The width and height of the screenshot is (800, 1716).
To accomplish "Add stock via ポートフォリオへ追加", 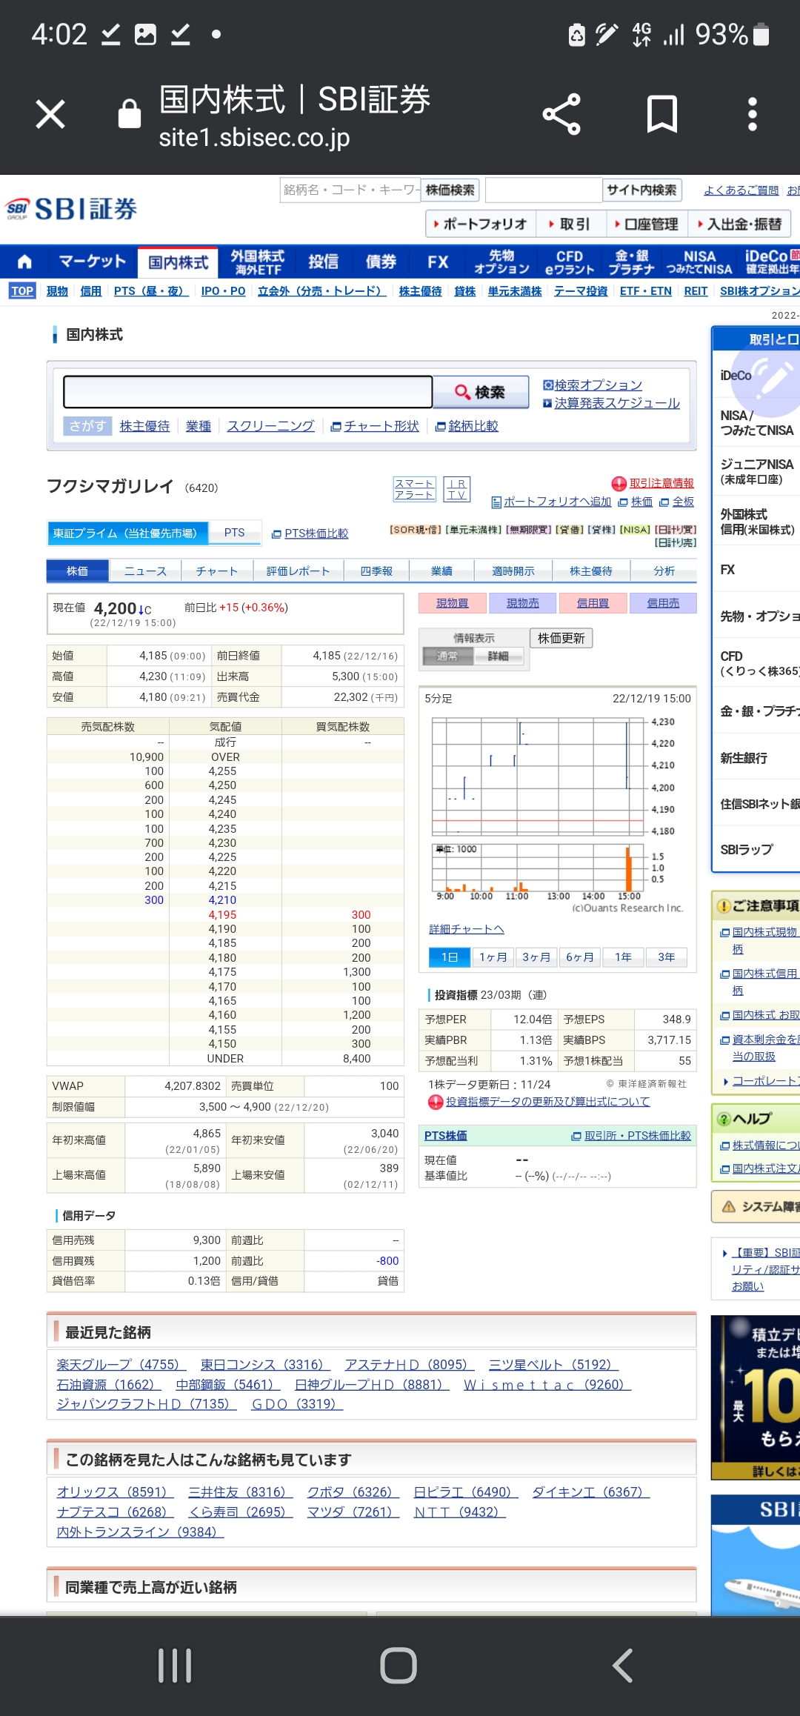I will point(557,502).
